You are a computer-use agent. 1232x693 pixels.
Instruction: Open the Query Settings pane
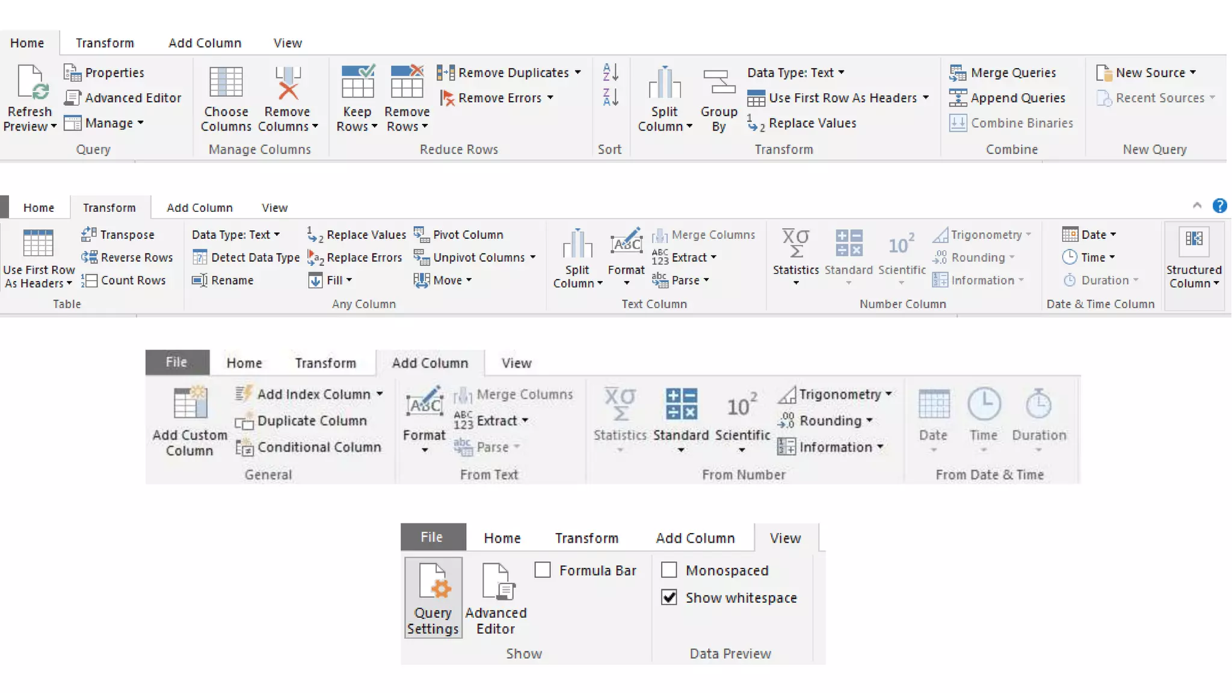click(x=433, y=597)
